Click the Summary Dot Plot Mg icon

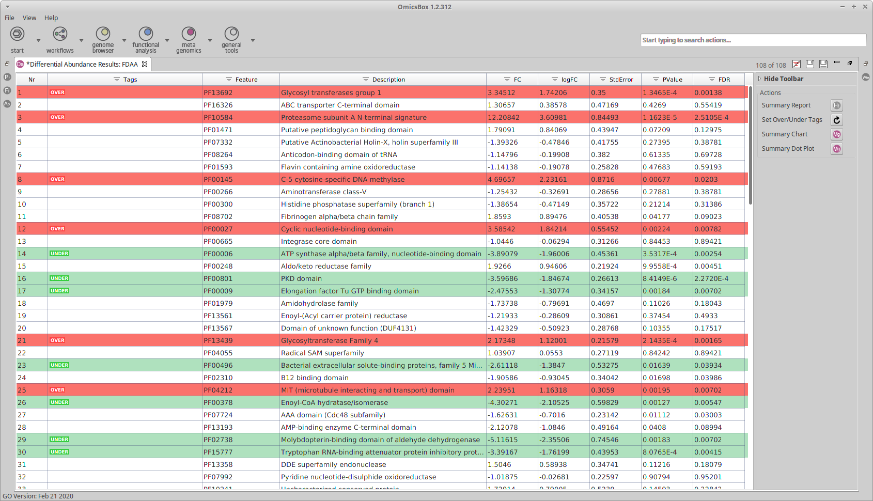coord(836,149)
